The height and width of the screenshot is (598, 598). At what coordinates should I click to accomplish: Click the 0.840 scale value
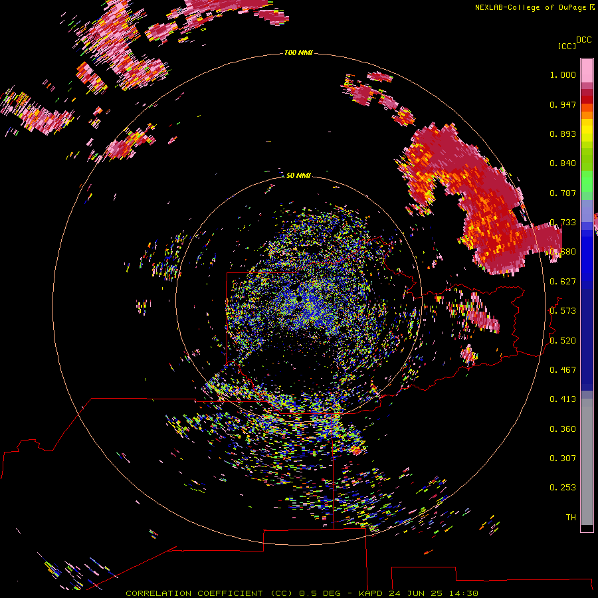(563, 163)
